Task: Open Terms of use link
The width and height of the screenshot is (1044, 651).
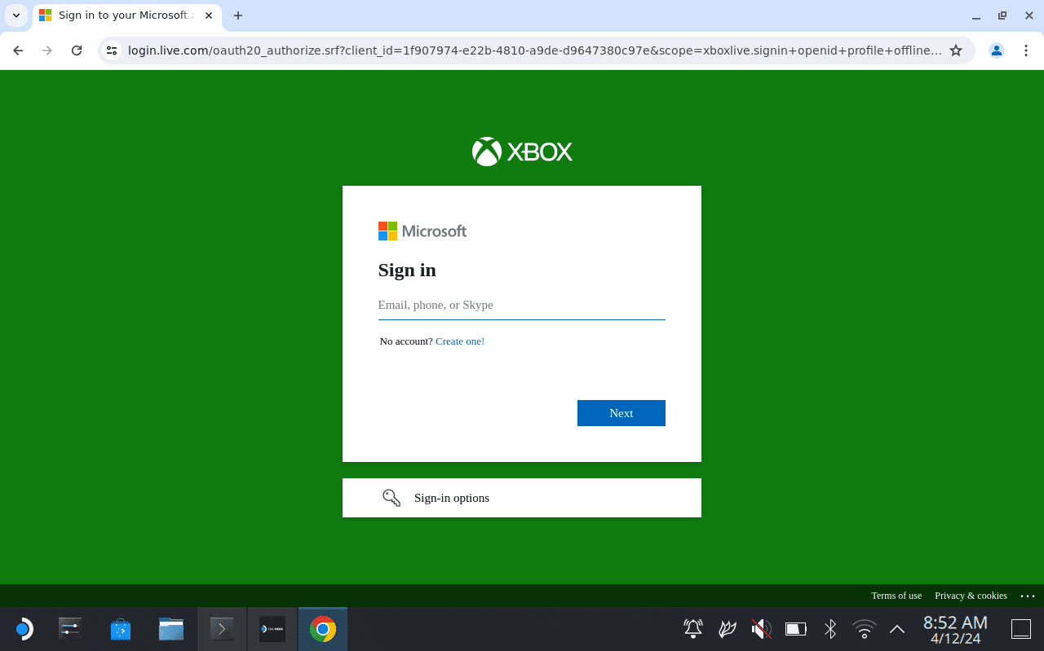Action: (x=896, y=596)
